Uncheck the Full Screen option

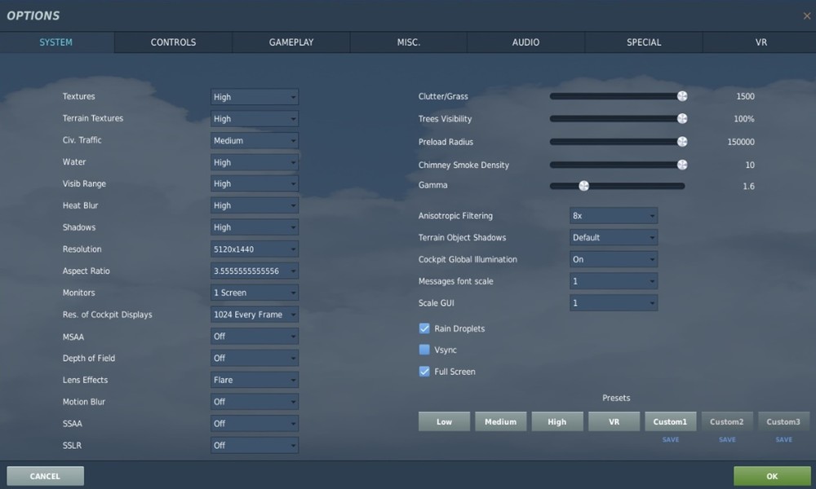[424, 371]
